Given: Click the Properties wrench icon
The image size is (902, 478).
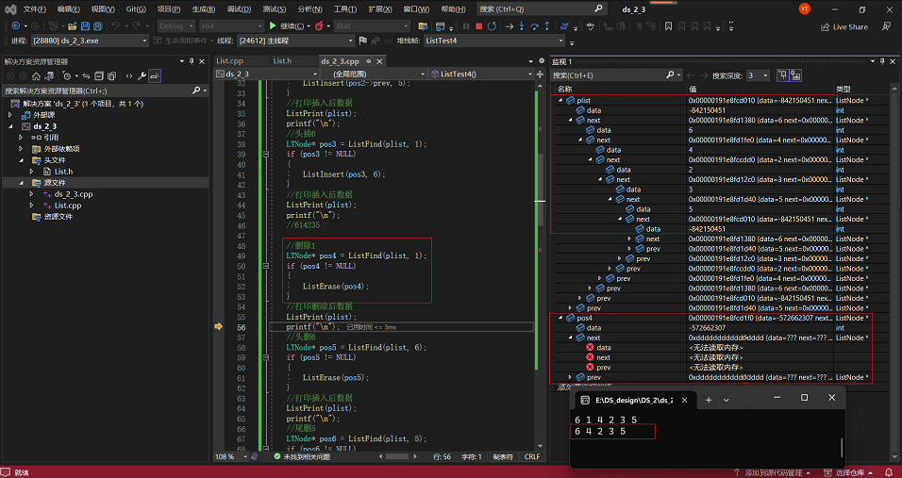Looking at the screenshot, I should pyautogui.click(x=142, y=75).
